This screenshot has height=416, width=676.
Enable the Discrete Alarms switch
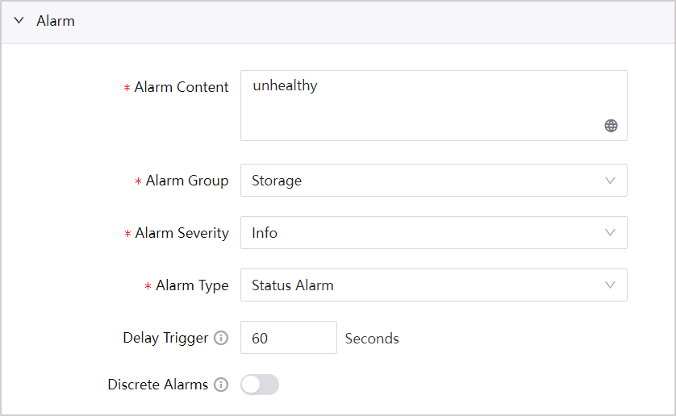[260, 385]
